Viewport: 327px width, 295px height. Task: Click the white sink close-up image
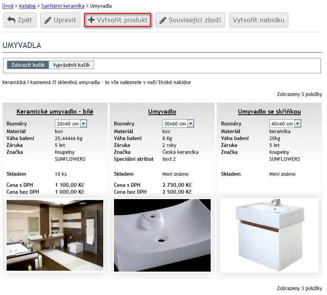[162, 235]
